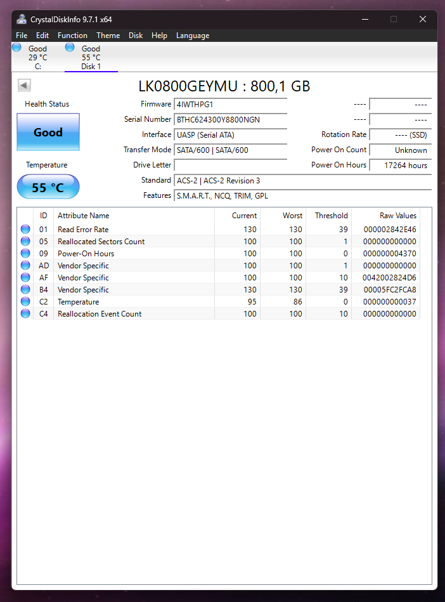445x602 pixels.
Task: Select the Reallocated Sectors Count attribute name
Action: click(101, 241)
